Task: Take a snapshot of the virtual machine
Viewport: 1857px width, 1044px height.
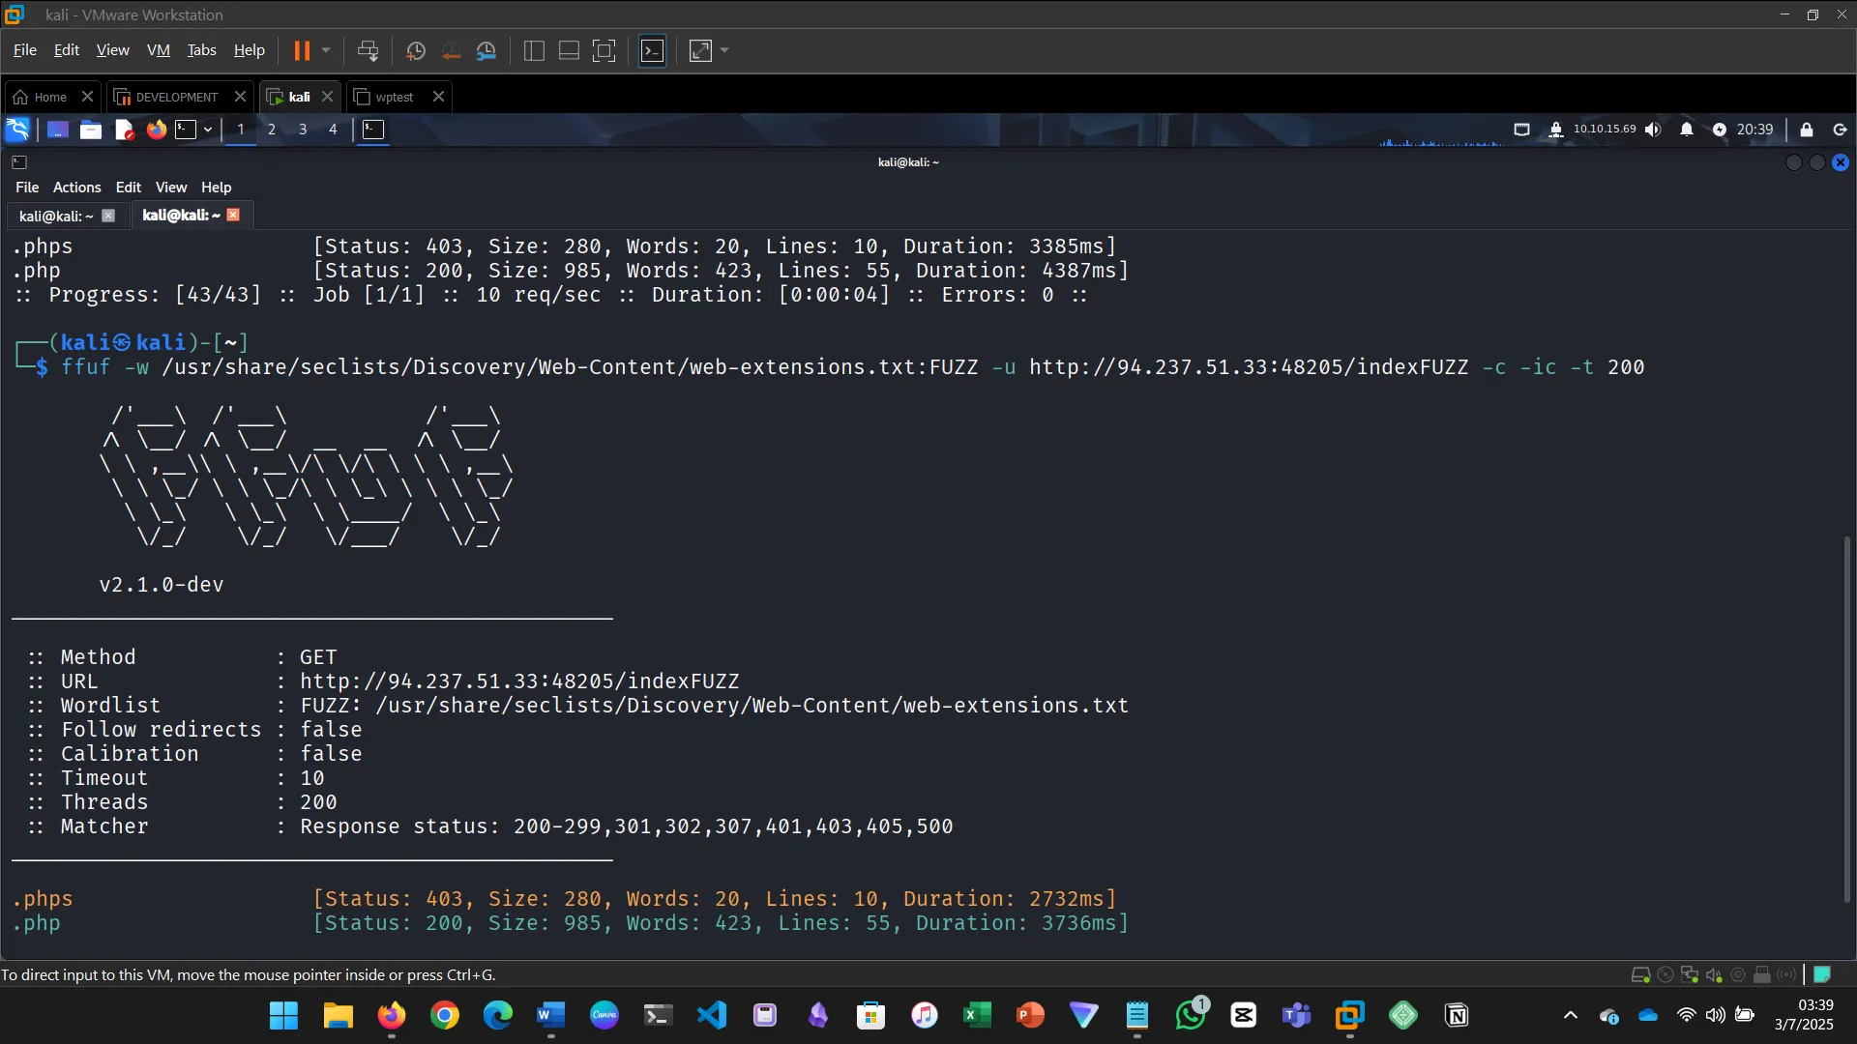Action: (416, 50)
